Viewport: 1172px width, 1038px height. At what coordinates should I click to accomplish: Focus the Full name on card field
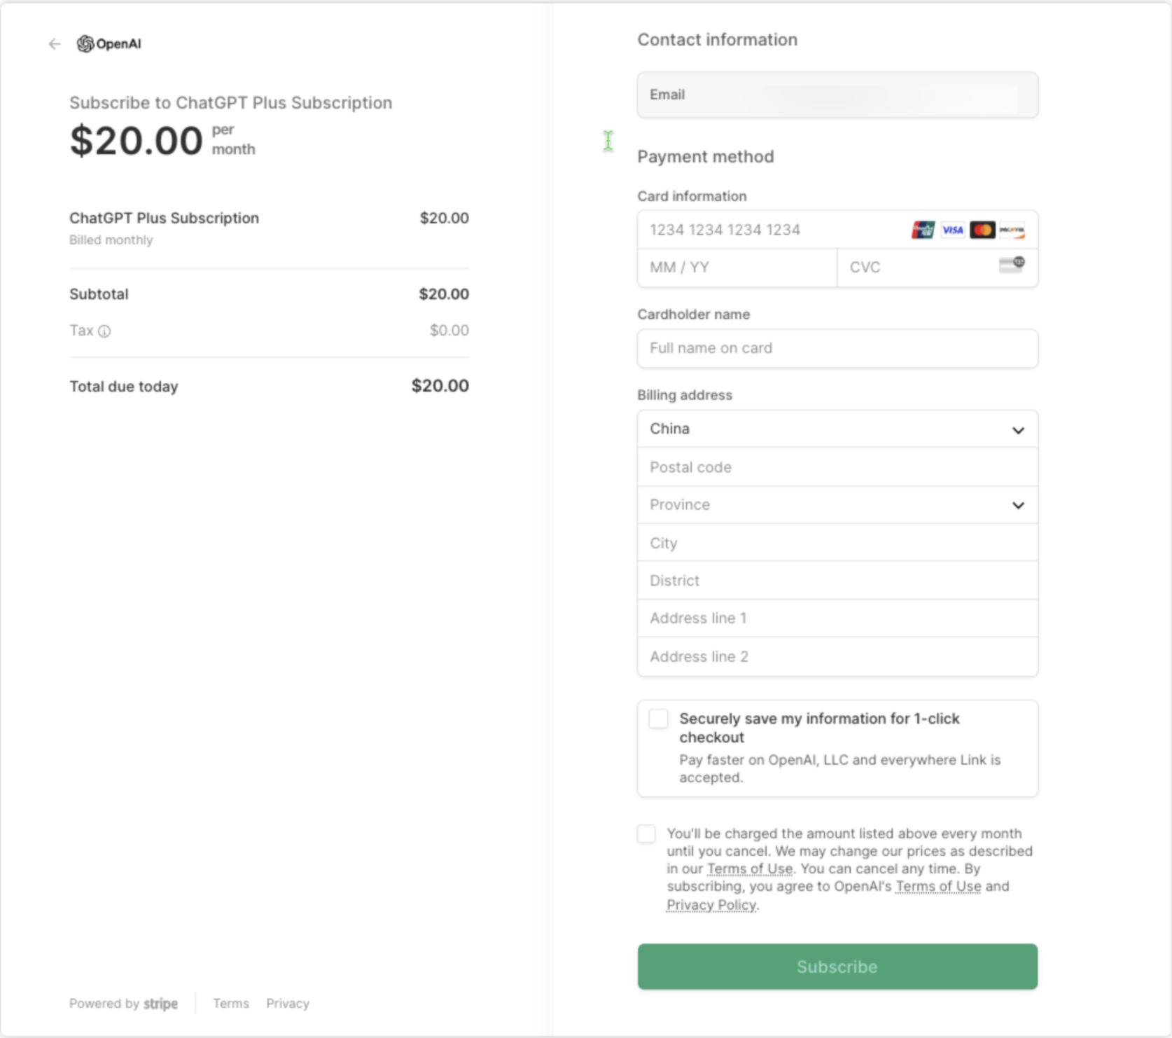pos(837,348)
